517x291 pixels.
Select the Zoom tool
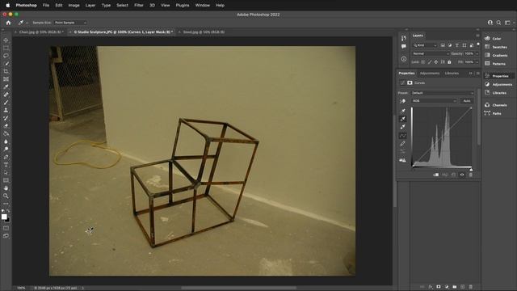pos(6,196)
